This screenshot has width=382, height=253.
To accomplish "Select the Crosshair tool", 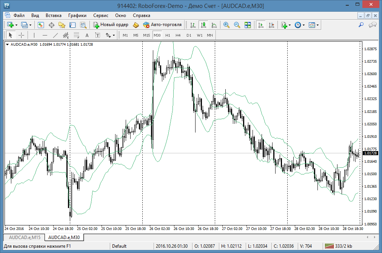I will tap(22, 35).
